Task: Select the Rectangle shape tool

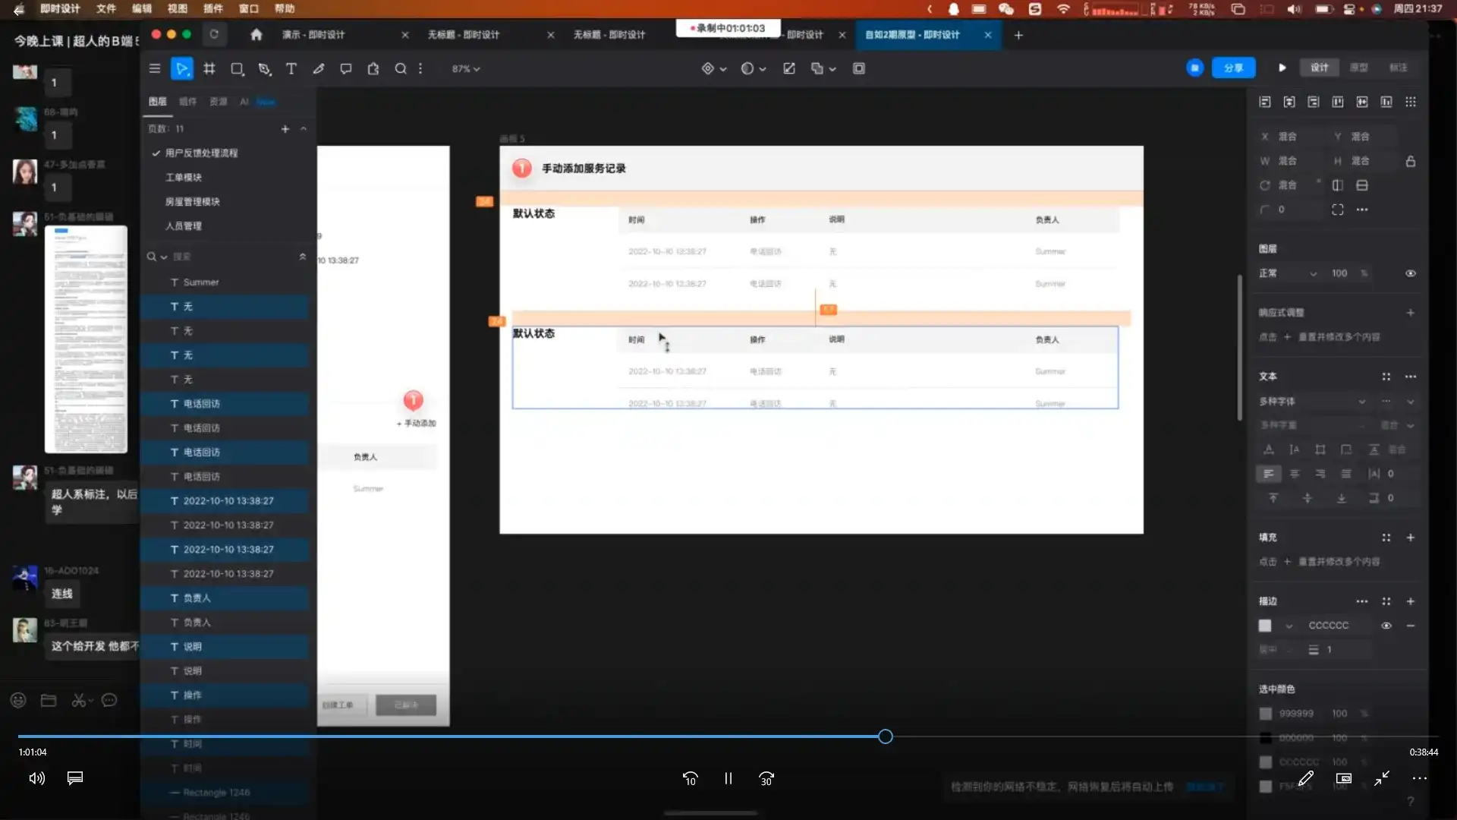Action: pos(237,68)
